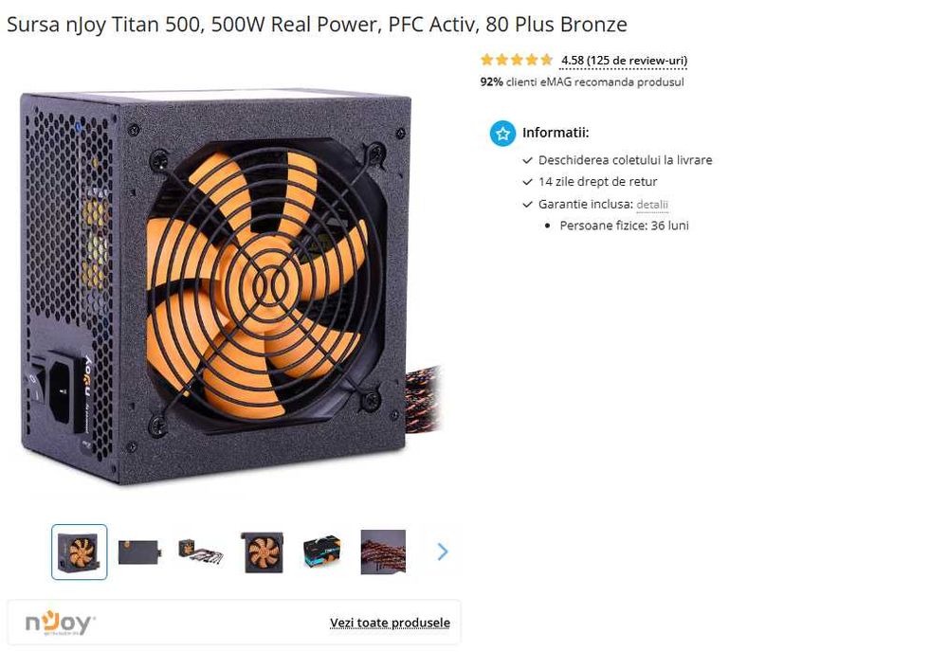Click the large power supply product image

229,287
